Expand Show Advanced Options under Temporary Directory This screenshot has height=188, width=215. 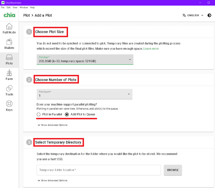tap(53, 180)
